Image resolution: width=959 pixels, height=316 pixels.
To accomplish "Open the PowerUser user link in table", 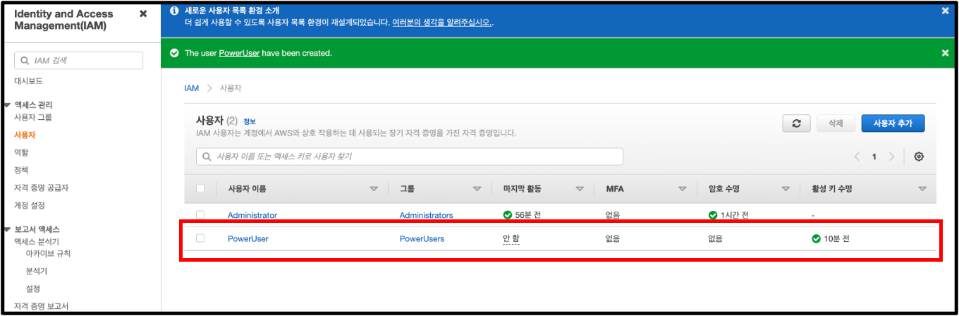I will pyautogui.click(x=248, y=239).
